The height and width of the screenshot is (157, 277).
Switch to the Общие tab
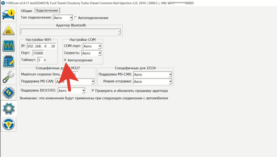(x=27, y=11)
